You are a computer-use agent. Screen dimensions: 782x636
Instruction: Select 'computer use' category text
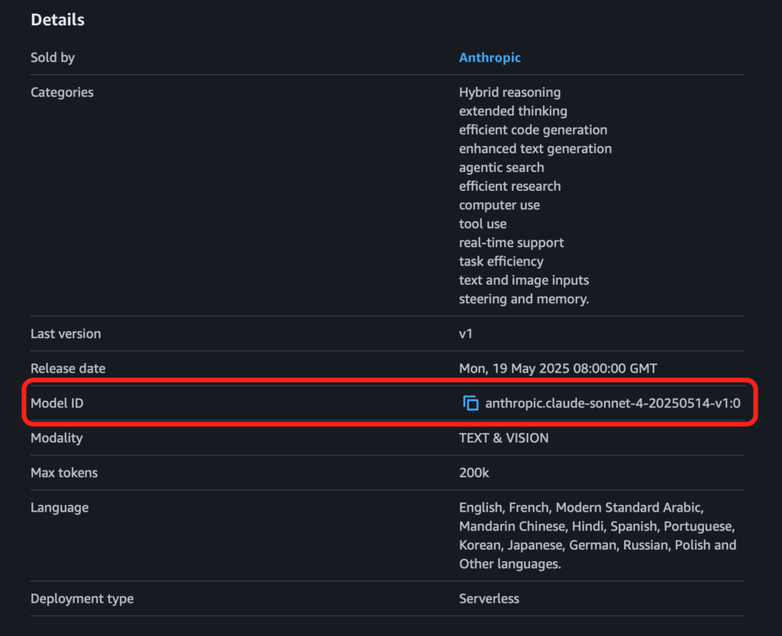click(x=499, y=205)
